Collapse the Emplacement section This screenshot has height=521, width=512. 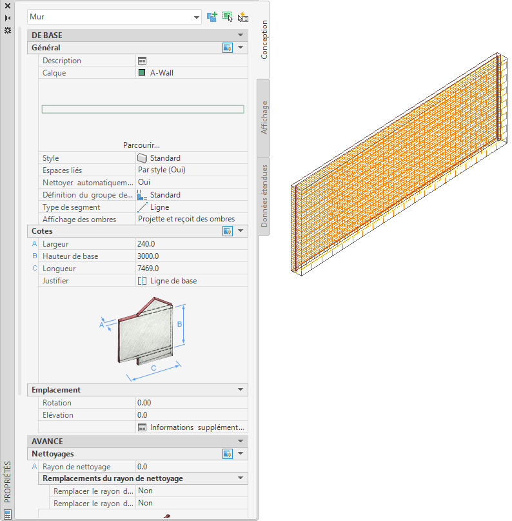241,389
